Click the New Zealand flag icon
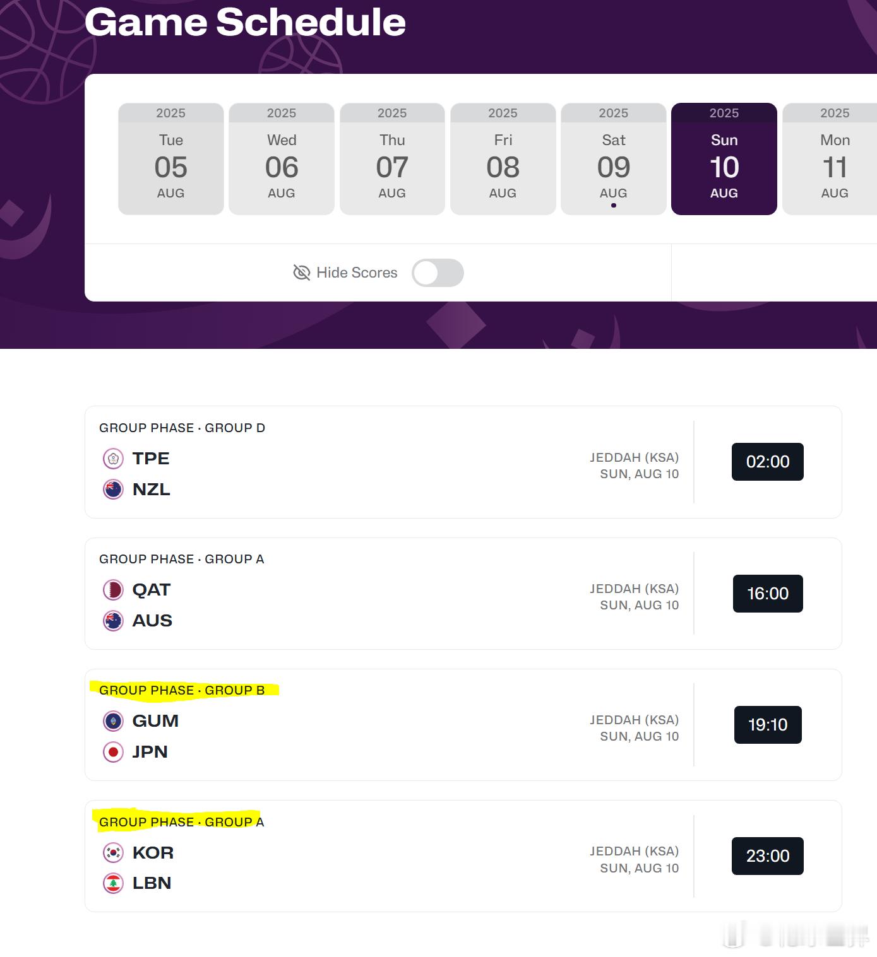The image size is (877, 957). (x=113, y=489)
